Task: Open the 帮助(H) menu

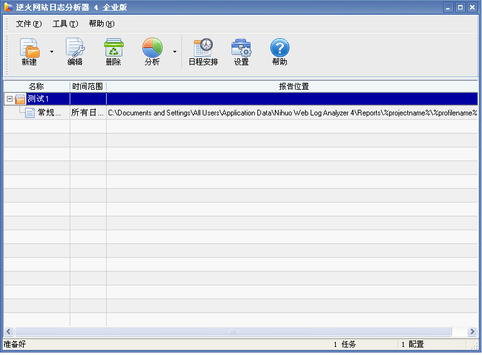Action: 101,24
